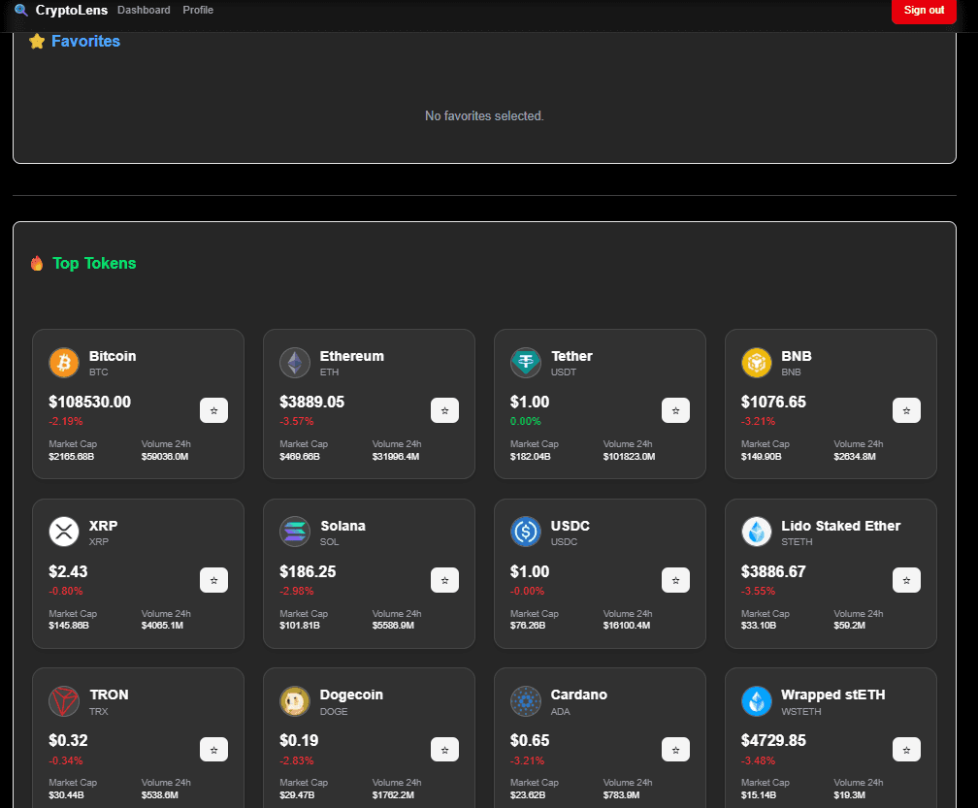Click Bitcoin price $108530.00
The image size is (978, 808).
pos(90,403)
